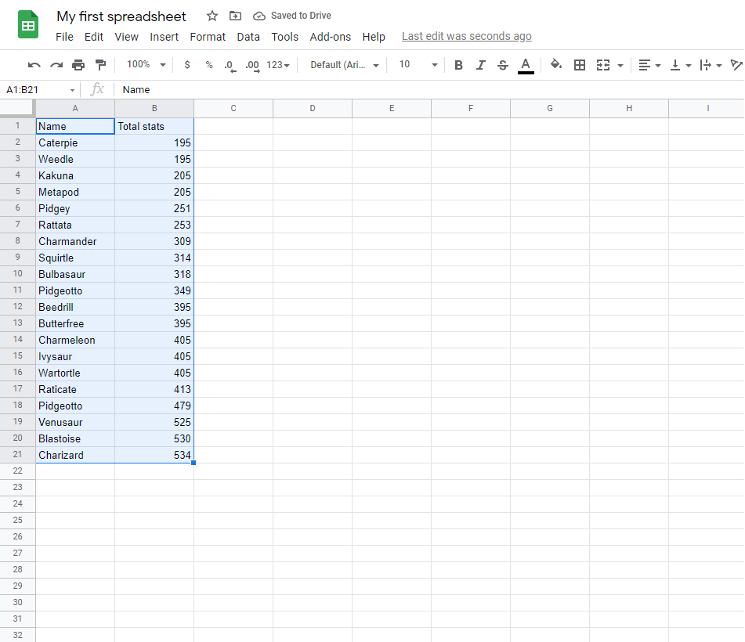Click the format as currency button

(186, 65)
